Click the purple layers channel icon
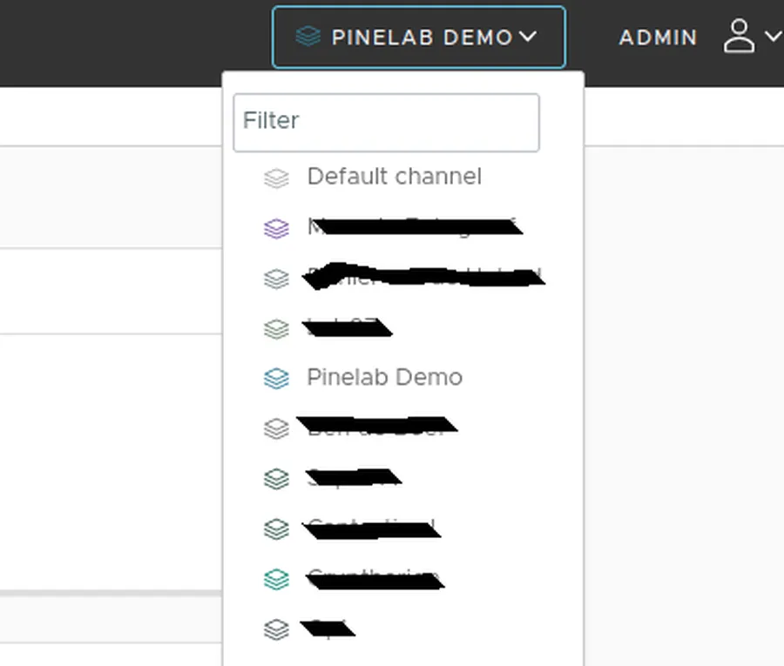Image resolution: width=784 pixels, height=666 pixels. 276,228
